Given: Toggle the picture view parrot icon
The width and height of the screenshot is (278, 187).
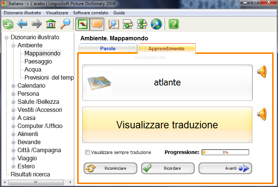Looking at the screenshot, I should 83,24.
